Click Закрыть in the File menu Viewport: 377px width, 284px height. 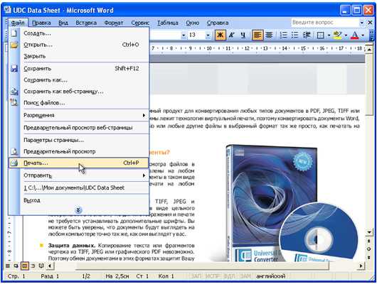[79, 56]
